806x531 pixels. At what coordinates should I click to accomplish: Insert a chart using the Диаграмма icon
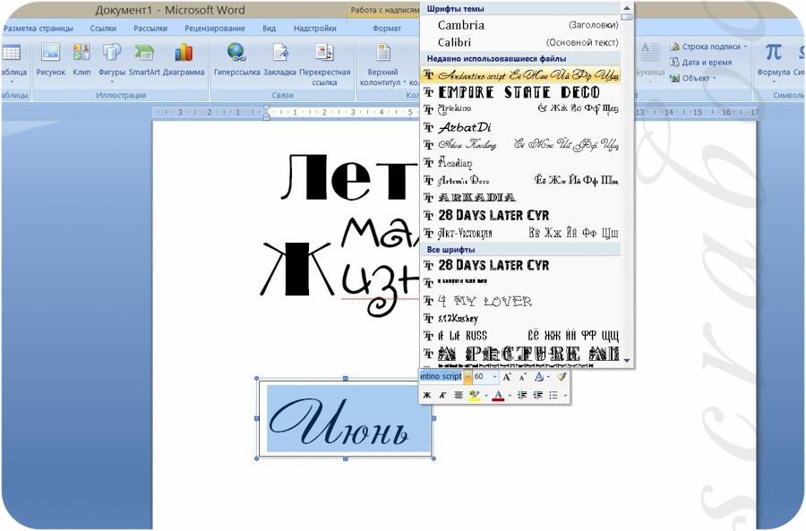pyautogui.click(x=184, y=59)
